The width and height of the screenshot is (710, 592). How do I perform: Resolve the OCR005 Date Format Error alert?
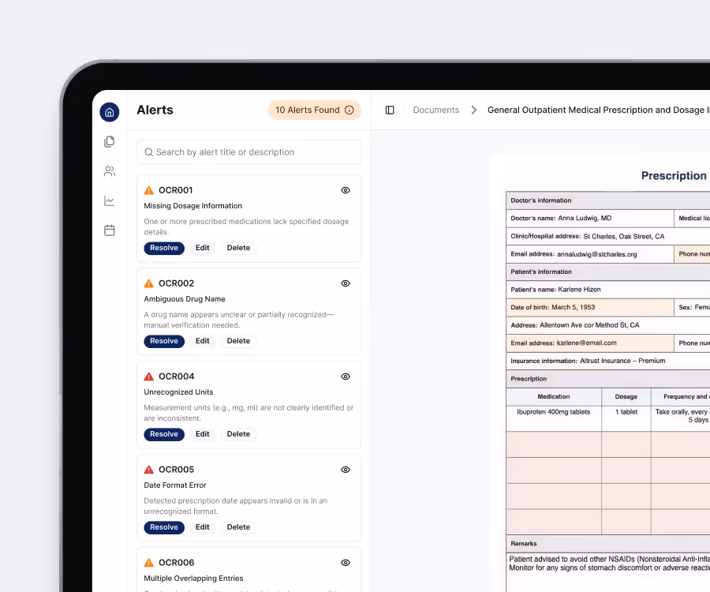(x=164, y=527)
